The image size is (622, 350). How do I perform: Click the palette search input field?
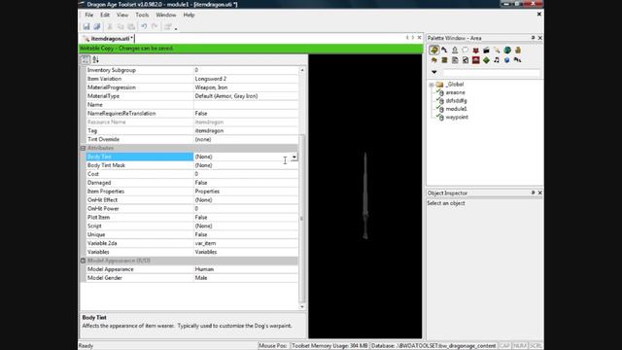[491, 73]
